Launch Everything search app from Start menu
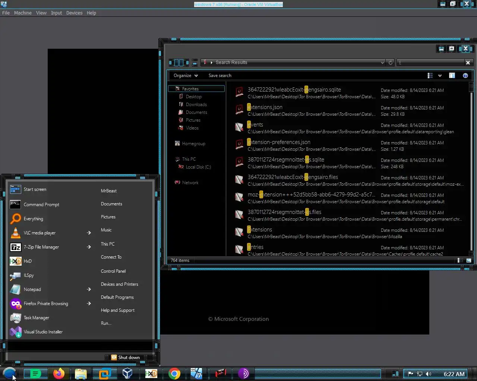477x381 pixels. [50, 219]
